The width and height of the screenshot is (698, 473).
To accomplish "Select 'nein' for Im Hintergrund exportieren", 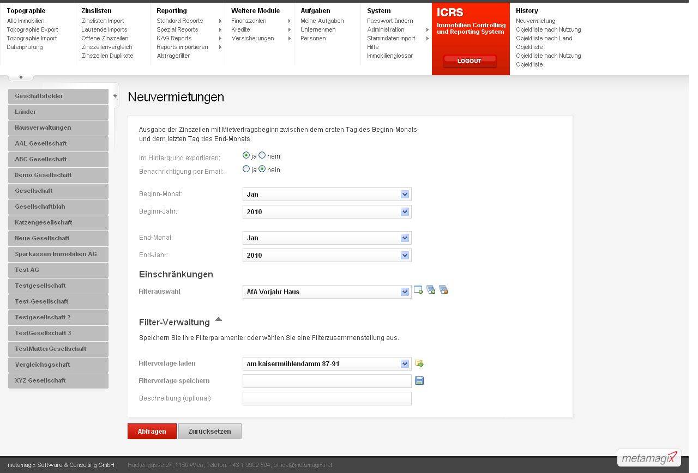I will click(262, 155).
